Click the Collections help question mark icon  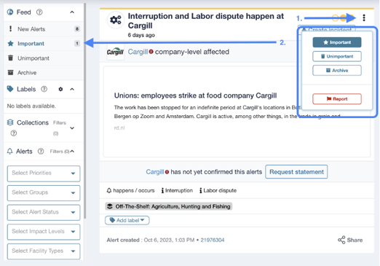[x=14, y=133]
